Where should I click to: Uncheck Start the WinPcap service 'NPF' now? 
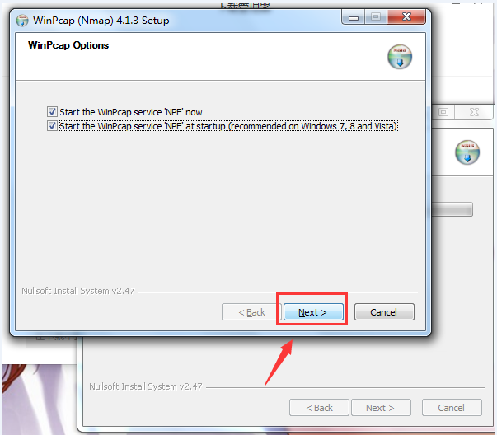coord(52,111)
